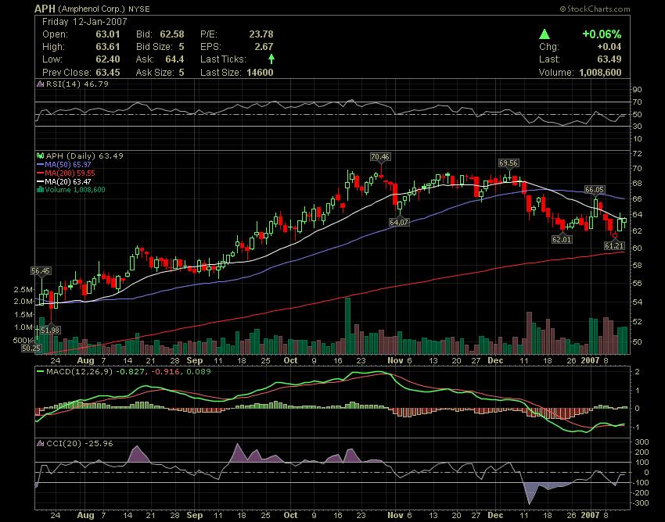
Task: Click the red MA(200) line swatch
Action: click(41, 173)
